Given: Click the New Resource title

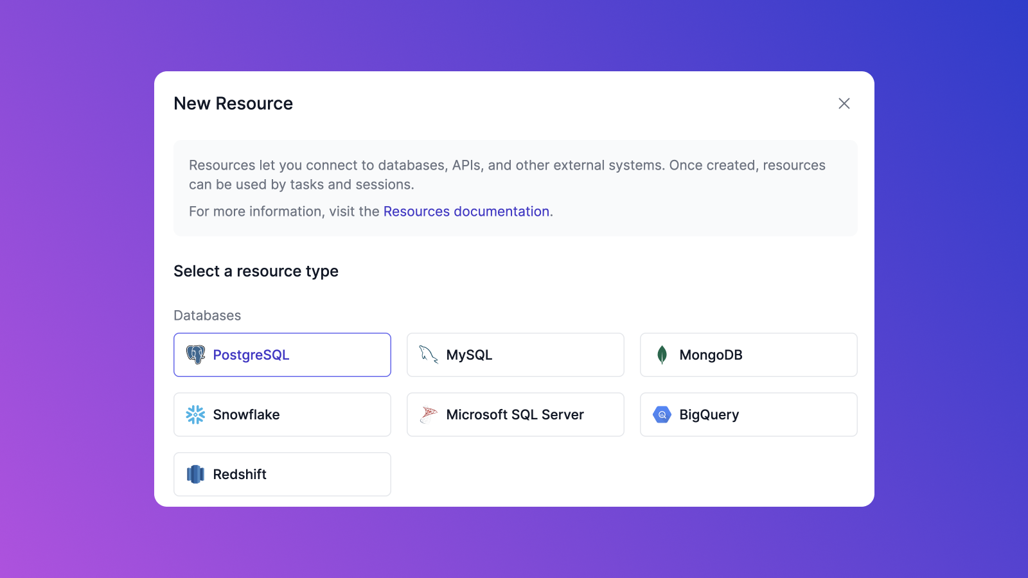Looking at the screenshot, I should (233, 103).
